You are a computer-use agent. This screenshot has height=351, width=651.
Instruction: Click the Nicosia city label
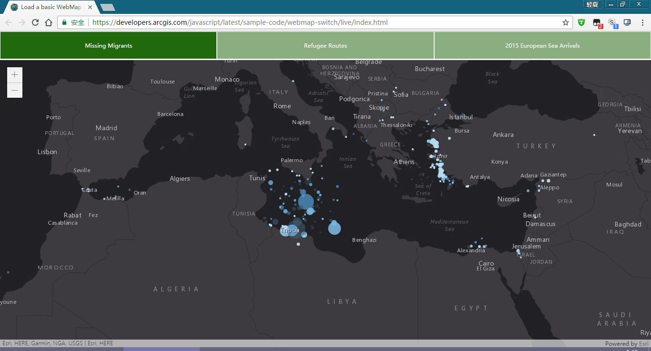[x=509, y=199]
